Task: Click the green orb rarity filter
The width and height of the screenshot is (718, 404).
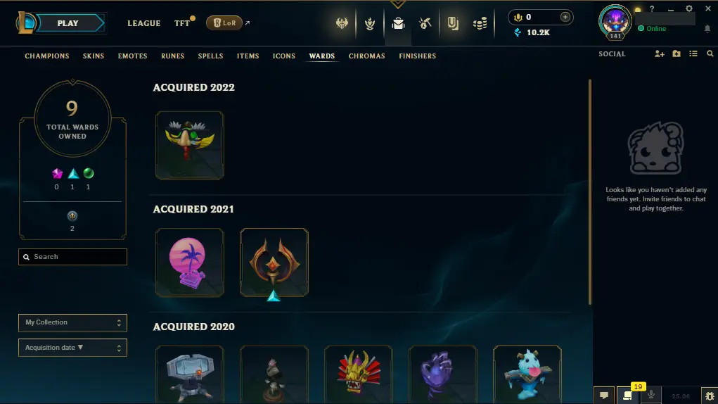Action: (x=89, y=174)
